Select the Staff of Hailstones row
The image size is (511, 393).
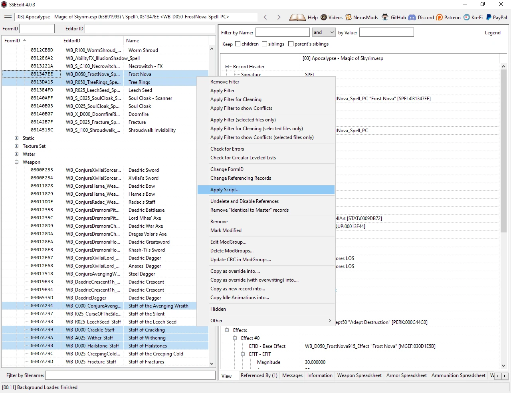pyautogui.click(x=105, y=346)
